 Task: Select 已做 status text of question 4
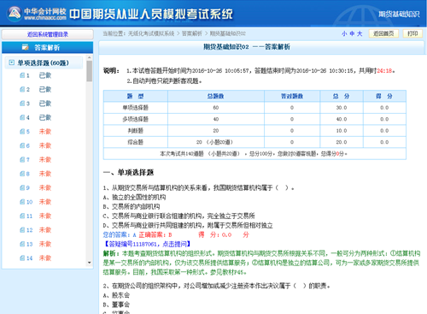point(45,117)
